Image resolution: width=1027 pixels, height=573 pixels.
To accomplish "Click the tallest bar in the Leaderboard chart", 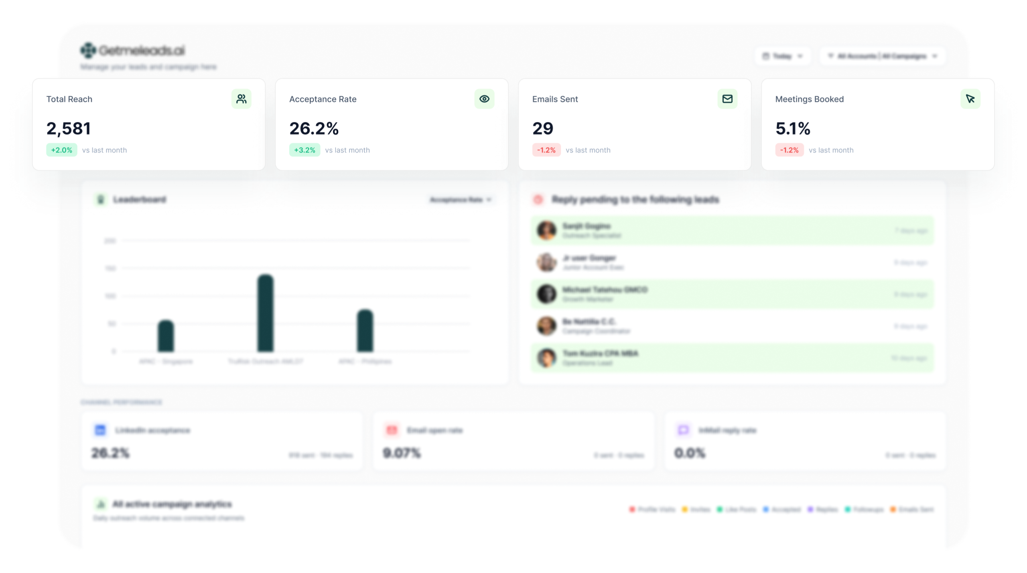I will tap(266, 313).
